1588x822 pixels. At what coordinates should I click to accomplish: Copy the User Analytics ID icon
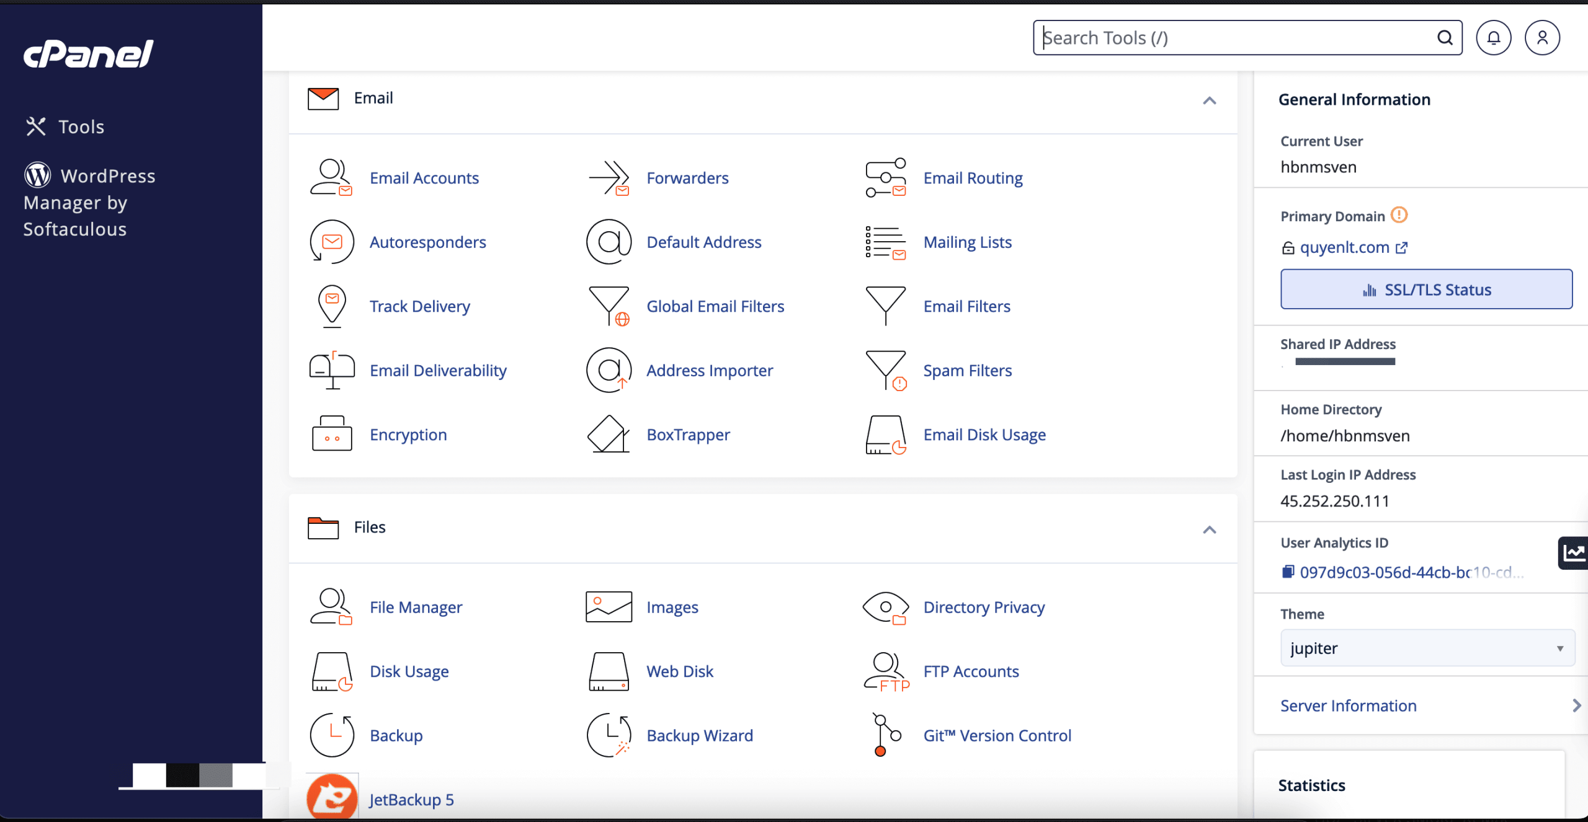pos(1288,572)
